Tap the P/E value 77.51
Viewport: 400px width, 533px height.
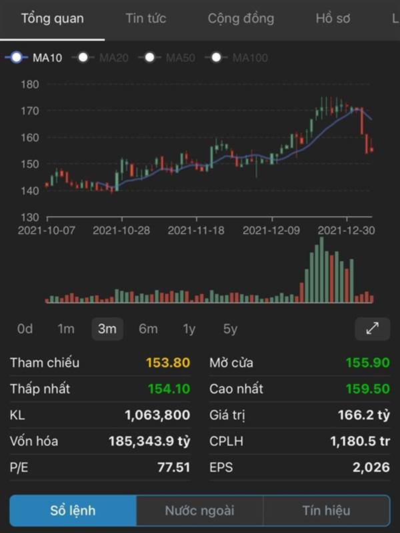click(x=173, y=468)
